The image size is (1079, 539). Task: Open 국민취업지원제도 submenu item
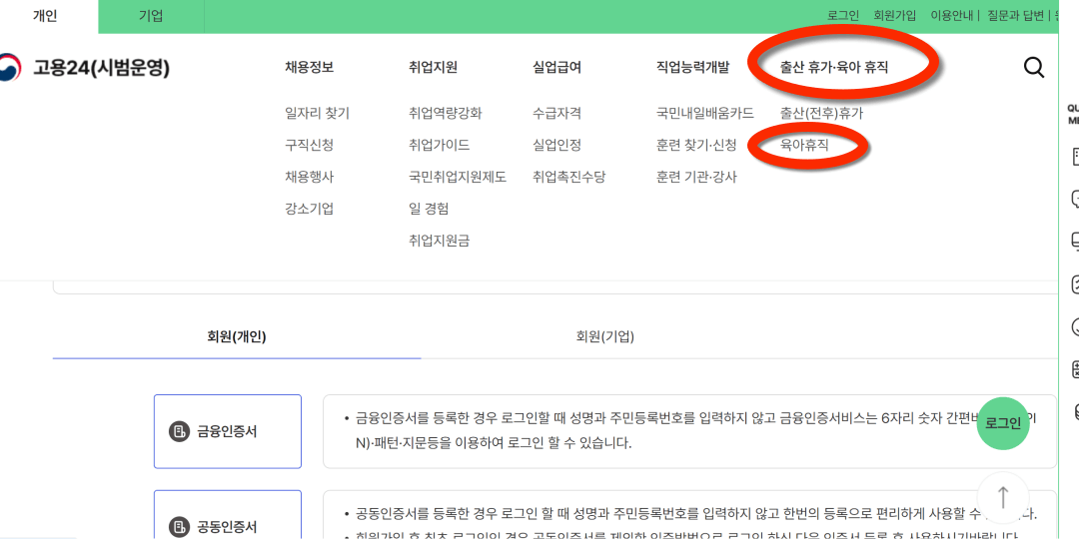tap(458, 178)
